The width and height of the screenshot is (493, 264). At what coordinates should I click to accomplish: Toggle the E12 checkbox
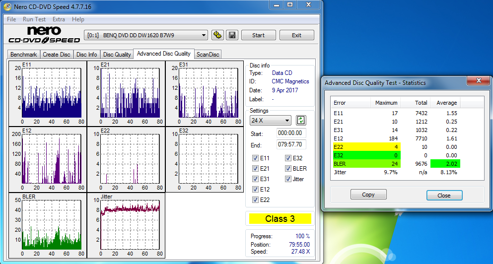pyautogui.click(x=255, y=189)
